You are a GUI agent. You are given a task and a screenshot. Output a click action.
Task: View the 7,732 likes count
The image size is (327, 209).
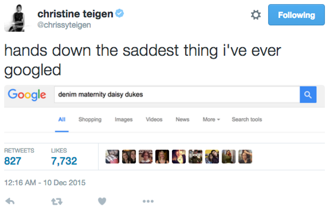click(x=64, y=161)
